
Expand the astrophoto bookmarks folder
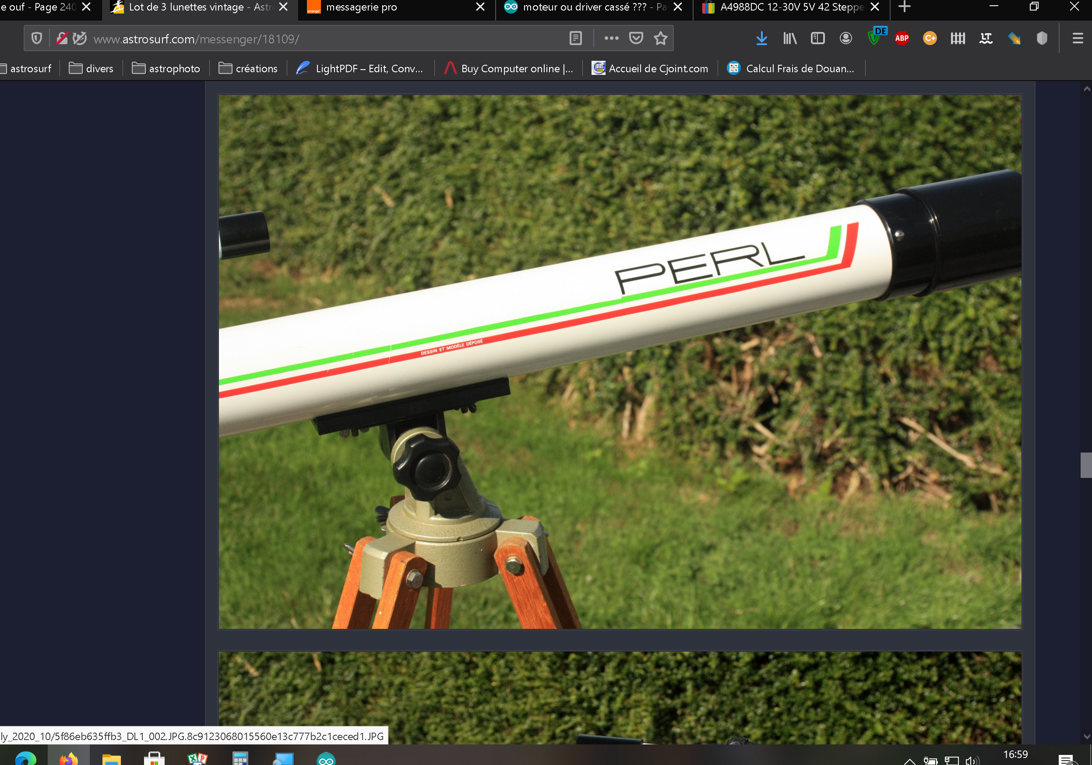click(166, 68)
